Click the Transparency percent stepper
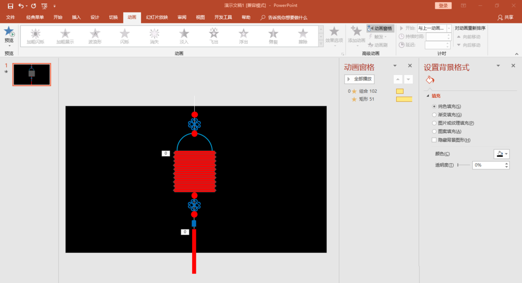 point(506,165)
